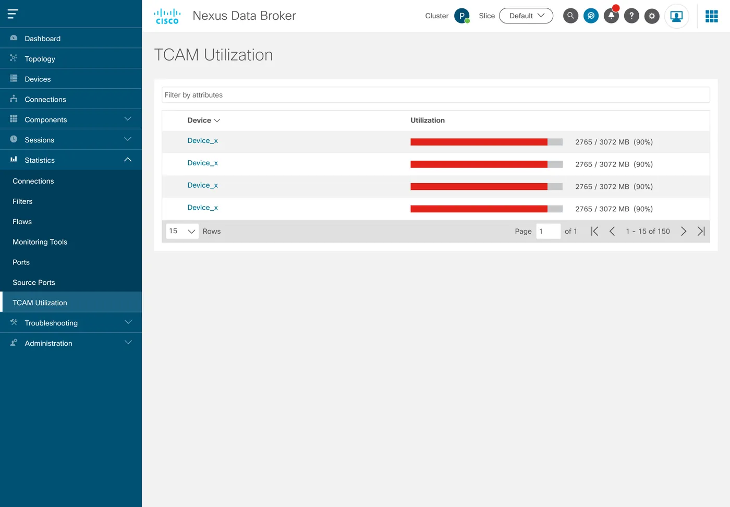The width and height of the screenshot is (730, 507).
Task: Click the Dashboard gauge icon
Action: coord(14,38)
